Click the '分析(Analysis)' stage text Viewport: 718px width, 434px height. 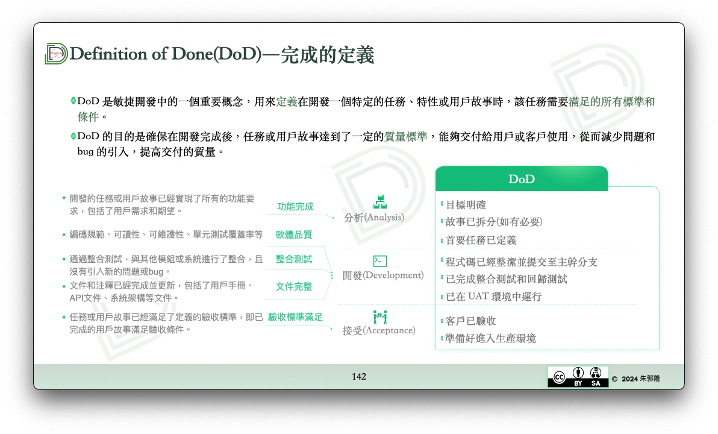374,217
